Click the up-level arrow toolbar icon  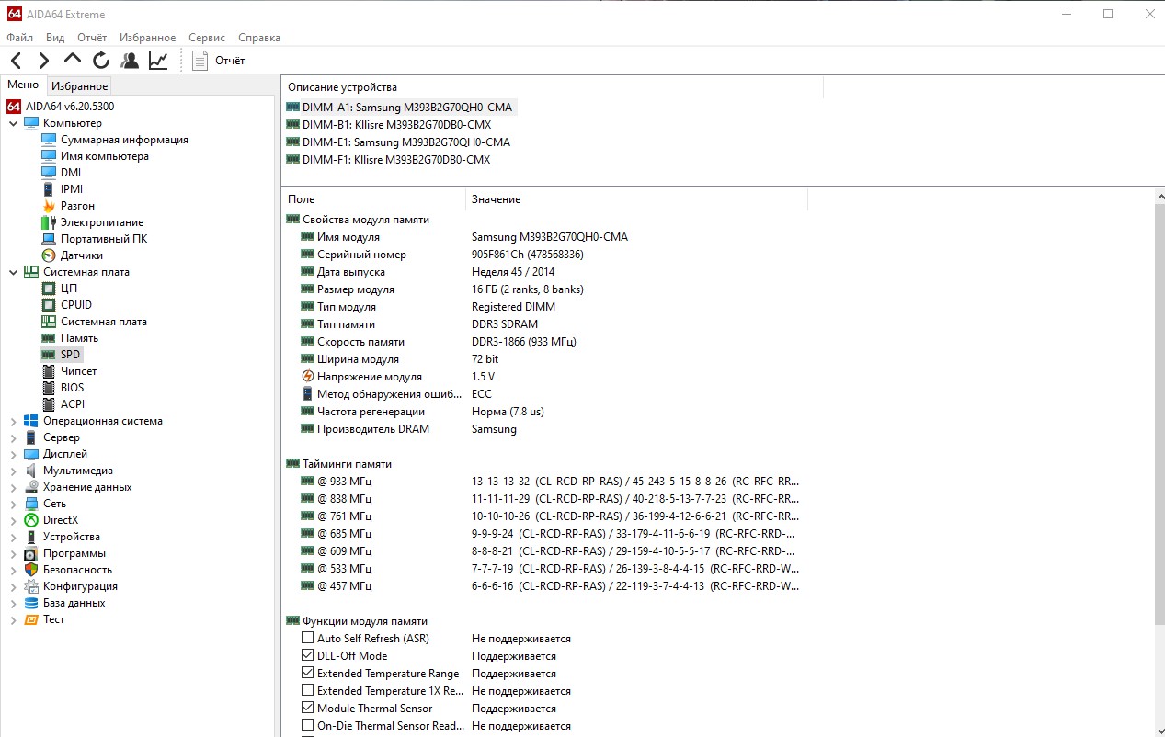point(73,60)
